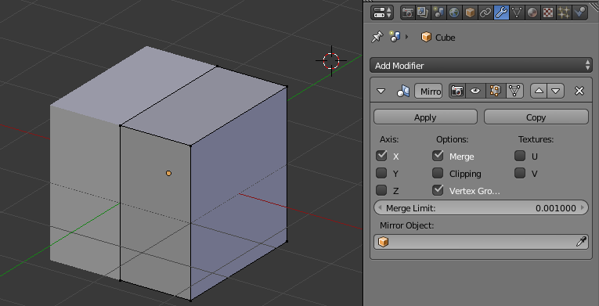Open the Modifiers wrench tab
Viewport: 599px width, 306px height.
coord(501,13)
